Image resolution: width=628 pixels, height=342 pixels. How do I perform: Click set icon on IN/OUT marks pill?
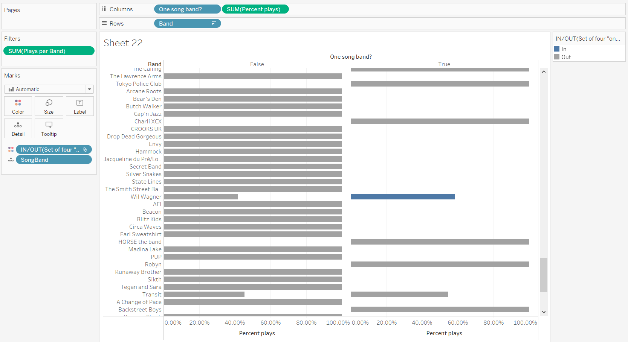pos(85,149)
